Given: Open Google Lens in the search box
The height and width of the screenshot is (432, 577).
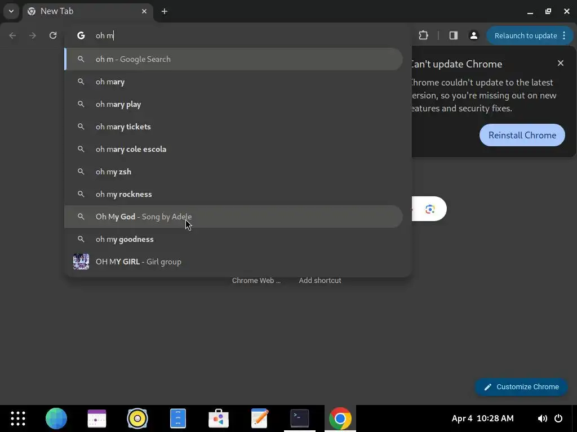Looking at the screenshot, I should click(430, 209).
